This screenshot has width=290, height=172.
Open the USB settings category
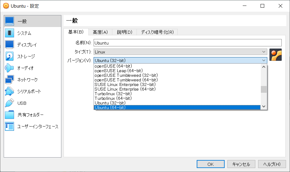[x=33, y=103]
